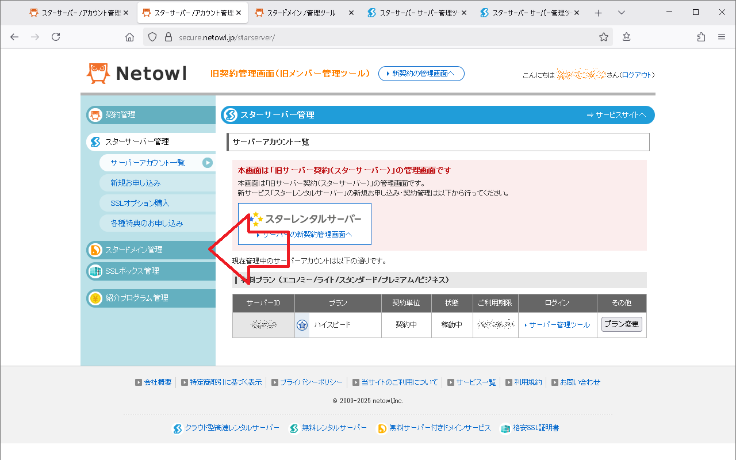
Task: Click the ログアウト link
Action: 637,75
